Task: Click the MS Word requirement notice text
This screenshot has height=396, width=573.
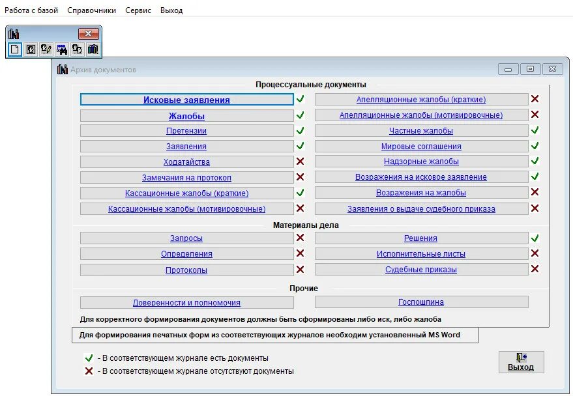Action: point(270,335)
